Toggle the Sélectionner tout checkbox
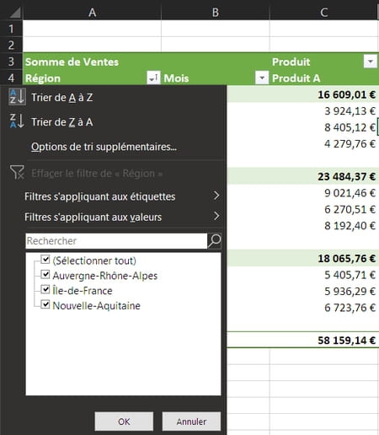 click(45, 260)
